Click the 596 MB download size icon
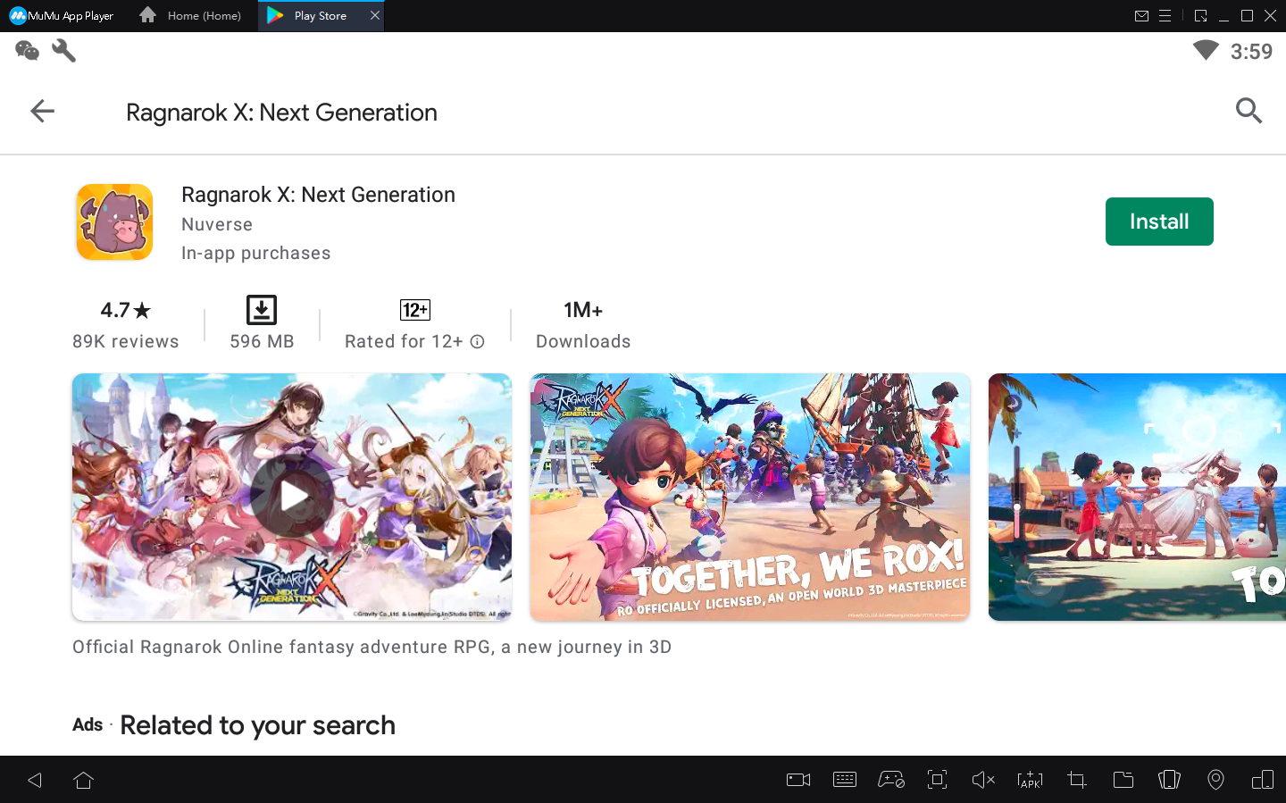This screenshot has width=1286, height=803. pyautogui.click(x=262, y=310)
